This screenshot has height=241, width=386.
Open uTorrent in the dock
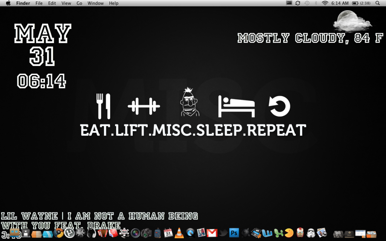[x=69, y=233]
